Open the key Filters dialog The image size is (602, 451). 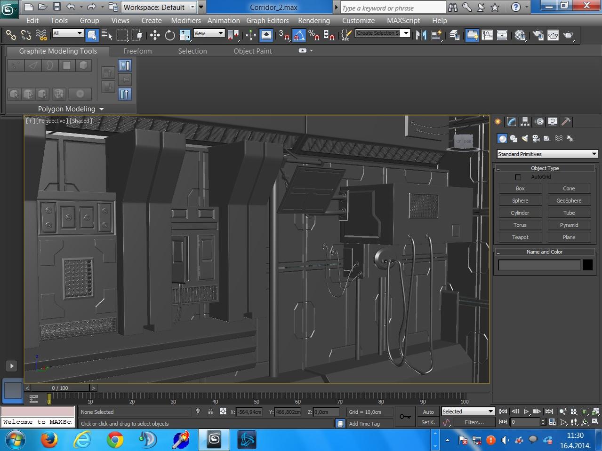pyautogui.click(x=475, y=422)
